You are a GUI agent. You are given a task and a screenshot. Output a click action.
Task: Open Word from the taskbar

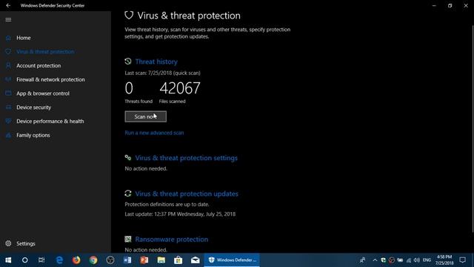pos(127,260)
